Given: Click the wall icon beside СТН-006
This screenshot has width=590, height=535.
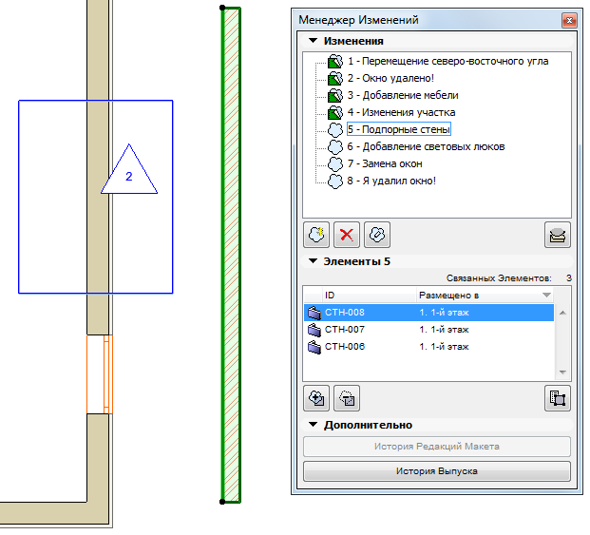Looking at the screenshot, I should click(x=314, y=347).
